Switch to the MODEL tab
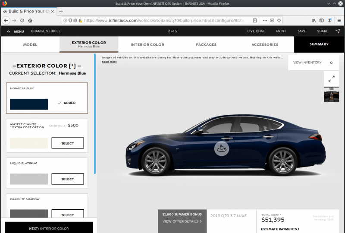345x233 pixels. coord(30,44)
